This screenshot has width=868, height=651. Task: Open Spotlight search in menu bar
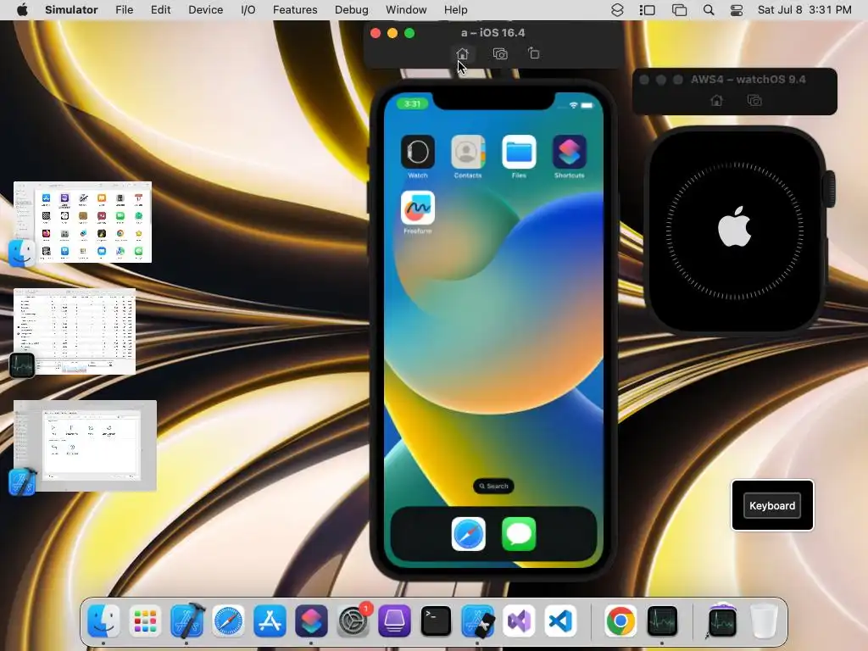708,10
